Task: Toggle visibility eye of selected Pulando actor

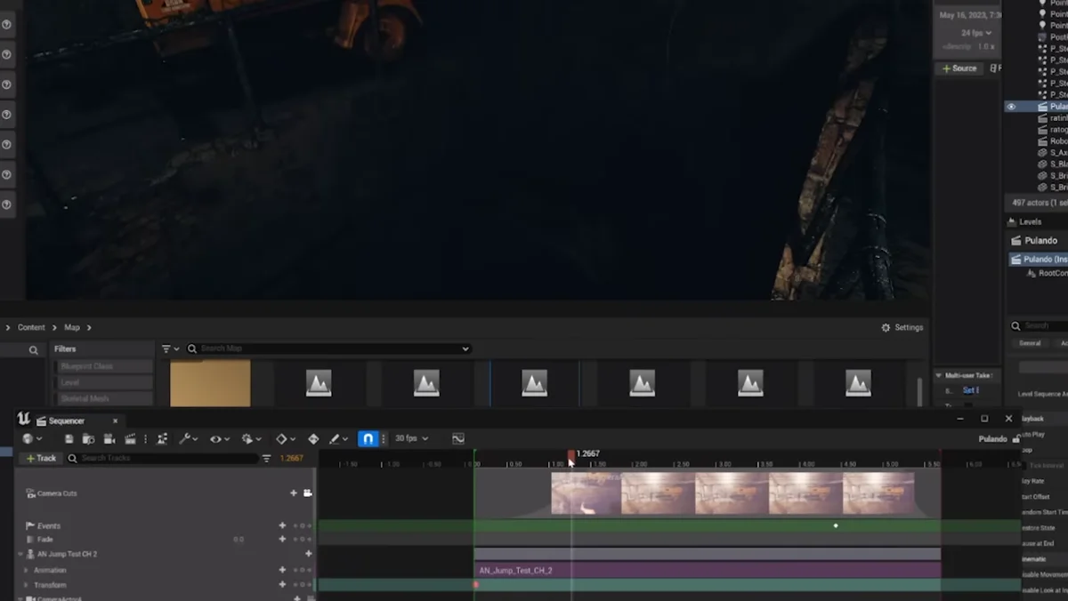Action: pyautogui.click(x=1011, y=107)
